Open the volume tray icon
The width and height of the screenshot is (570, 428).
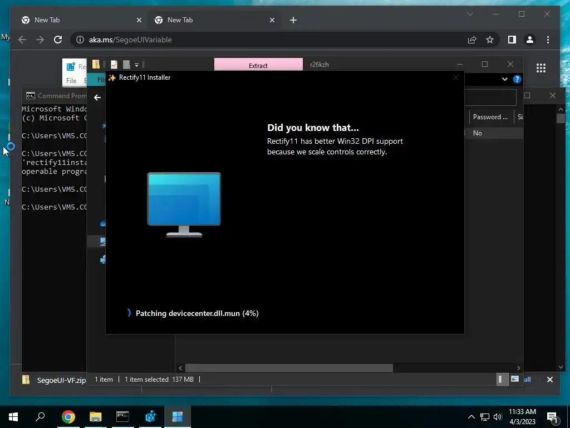pos(497,417)
